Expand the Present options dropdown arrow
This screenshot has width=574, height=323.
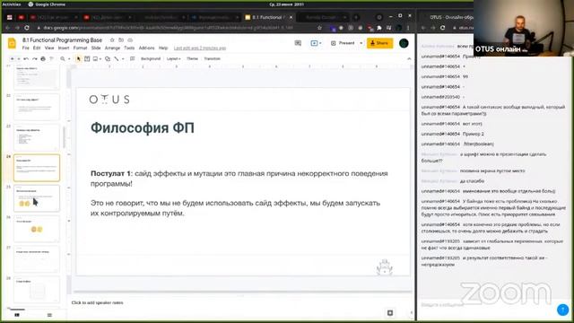361,43
